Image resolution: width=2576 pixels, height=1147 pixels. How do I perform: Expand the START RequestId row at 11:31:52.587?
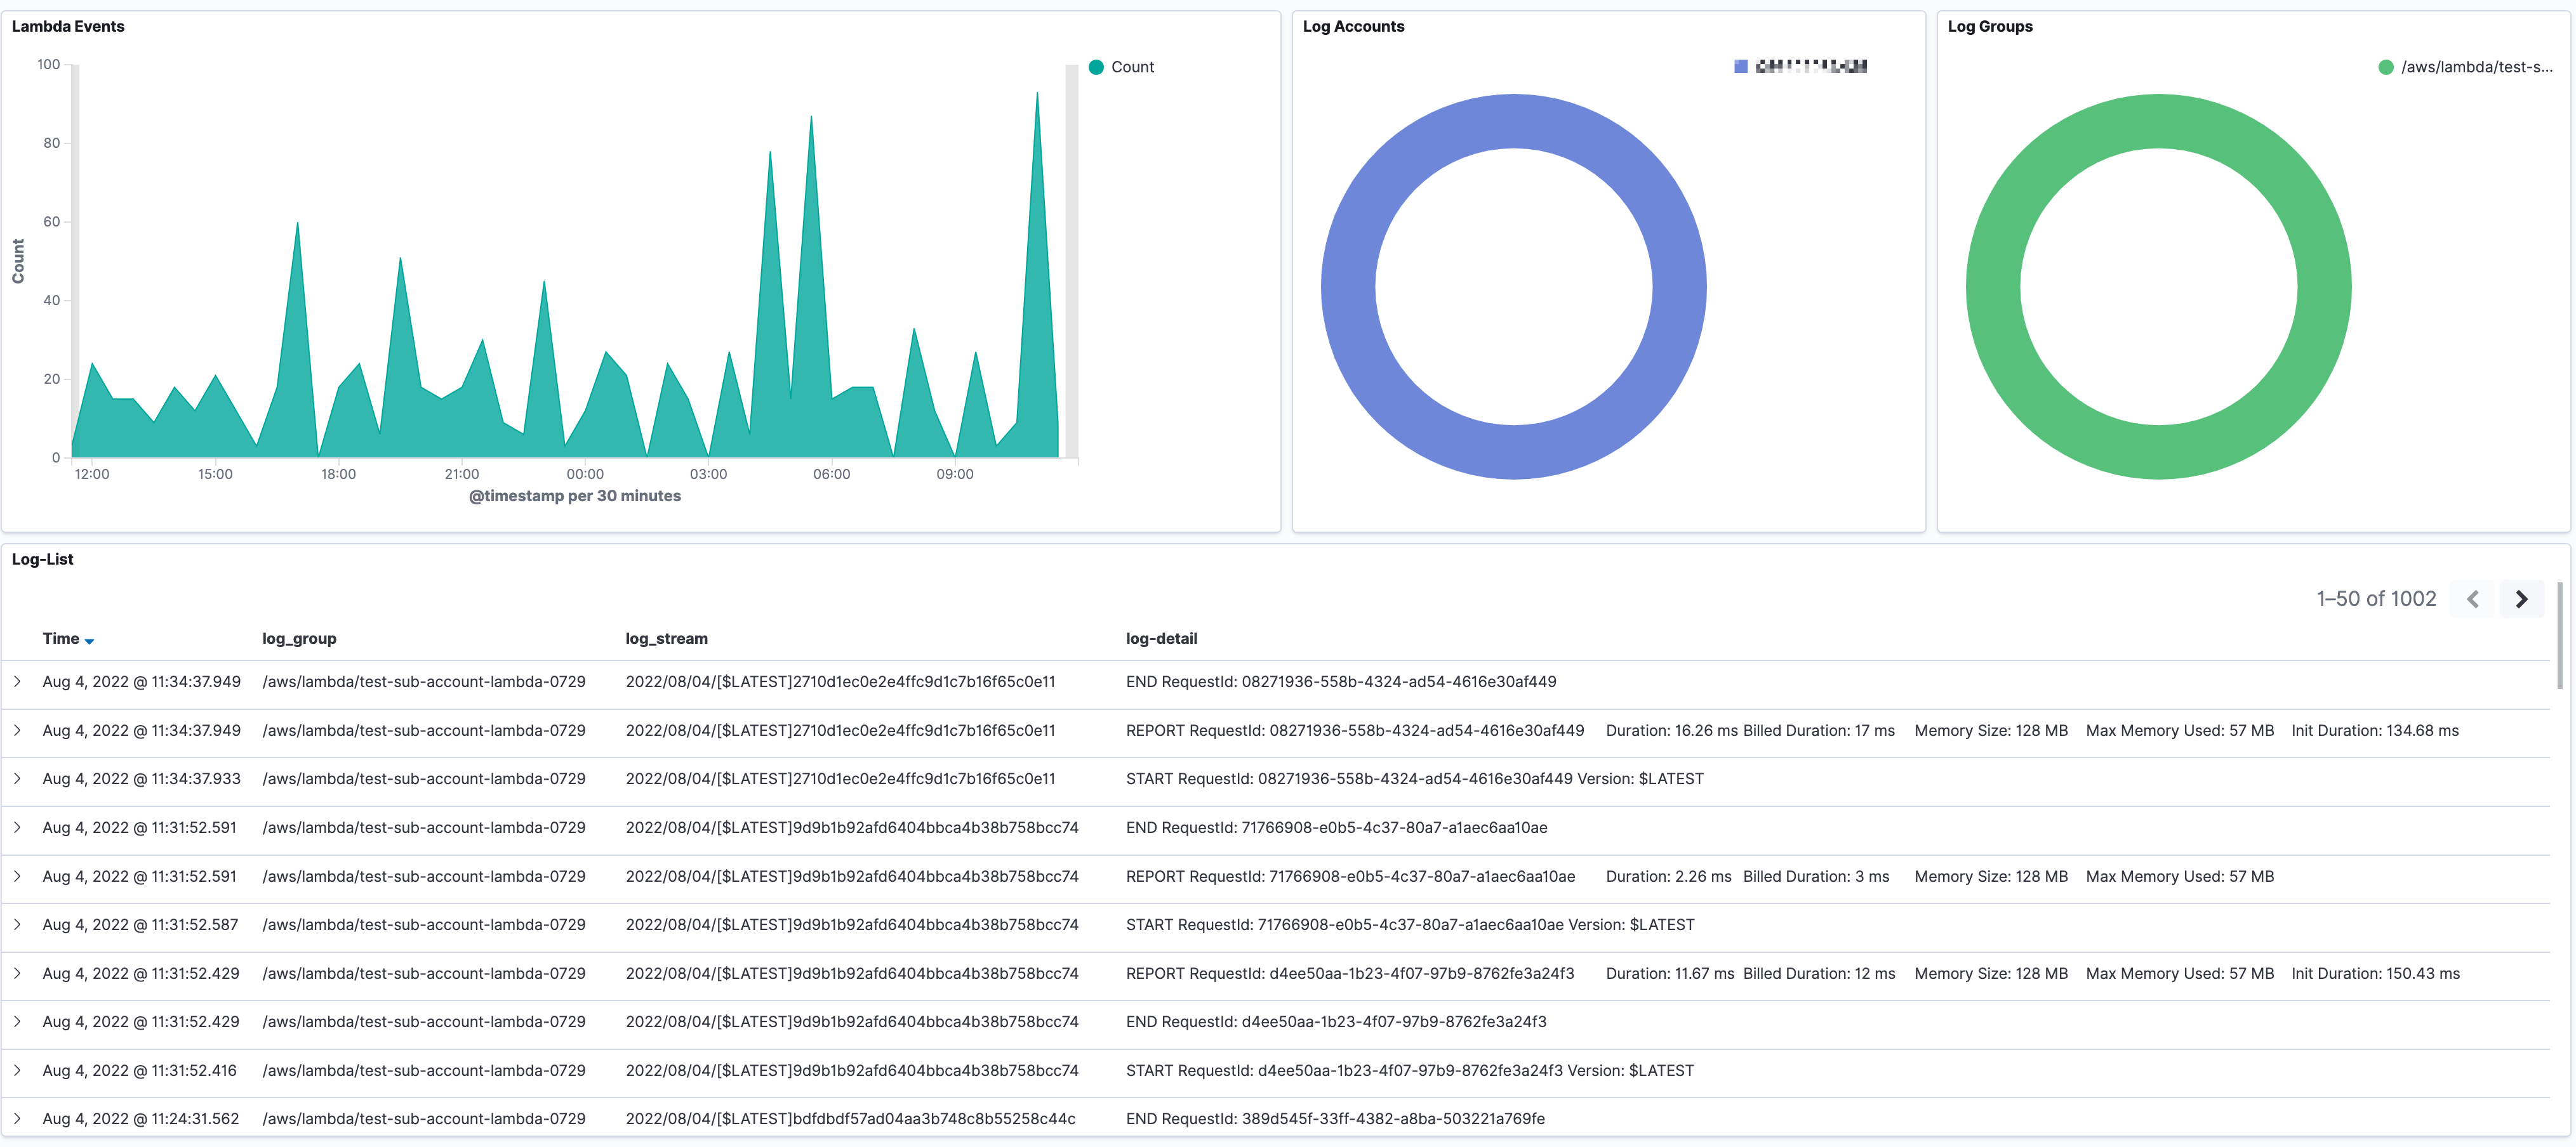tap(18, 924)
